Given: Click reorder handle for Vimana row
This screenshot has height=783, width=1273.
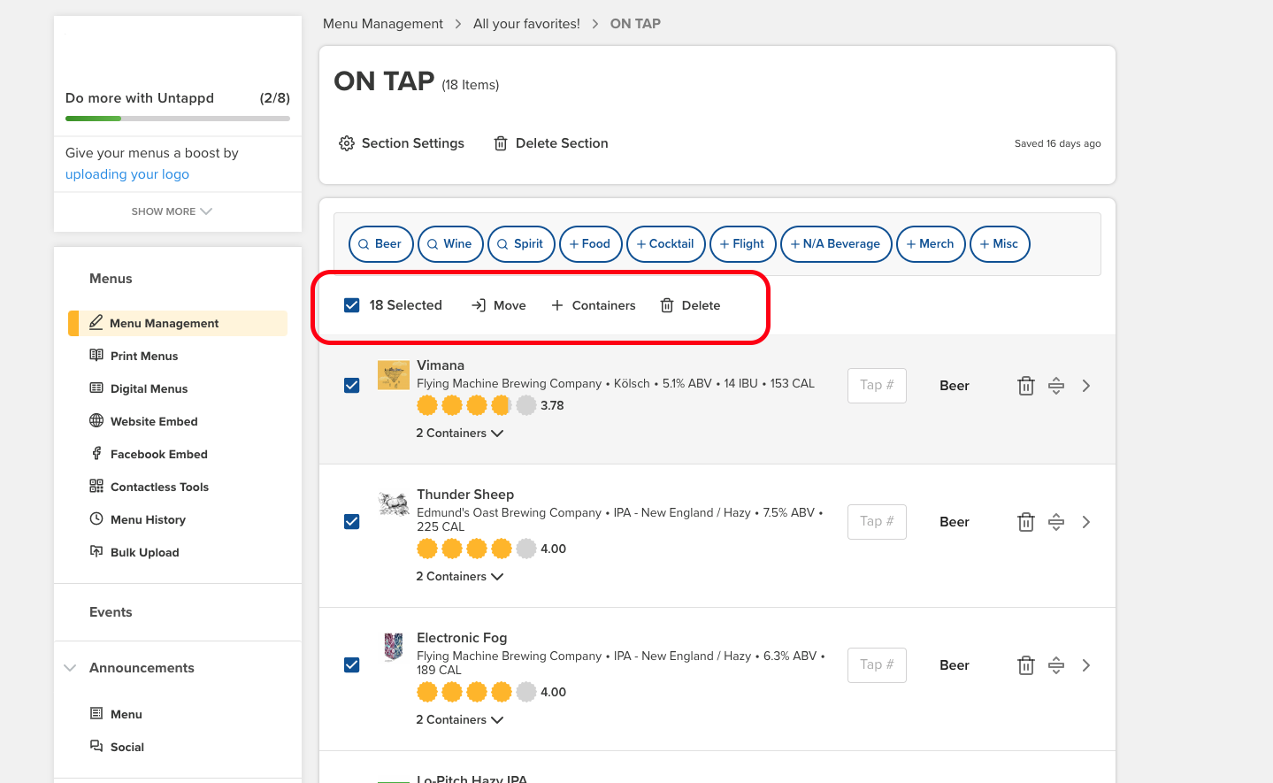Looking at the screenshot, I should pyautogui.click(x=1056, y=386).
